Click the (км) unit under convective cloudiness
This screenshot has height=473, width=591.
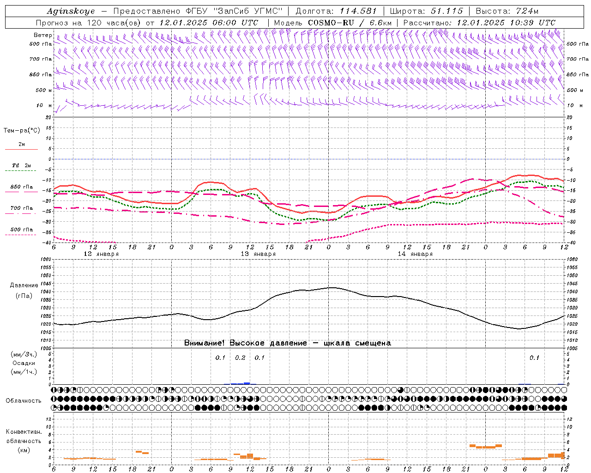(x=24, y=450)
